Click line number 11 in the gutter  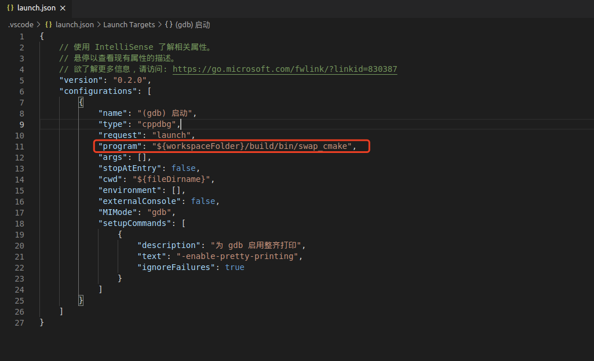click(20, 146)
